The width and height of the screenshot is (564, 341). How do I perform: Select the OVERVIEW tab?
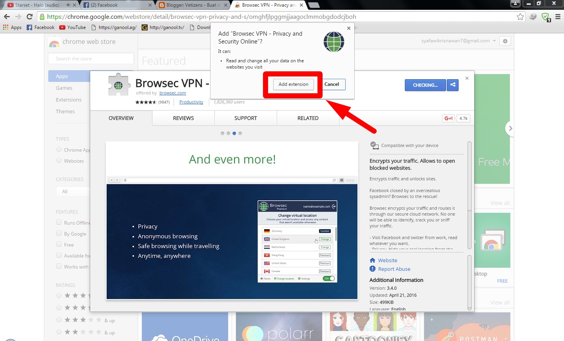121,118
